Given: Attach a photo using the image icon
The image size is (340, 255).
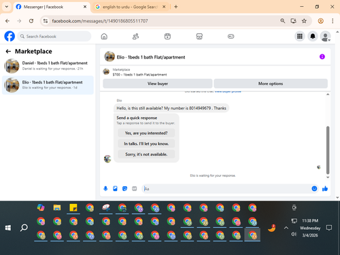Looking at the screenshot, I should click(115, 188).
